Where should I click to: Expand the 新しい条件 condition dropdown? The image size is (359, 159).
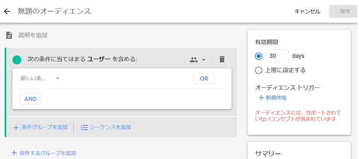point(40,79)
